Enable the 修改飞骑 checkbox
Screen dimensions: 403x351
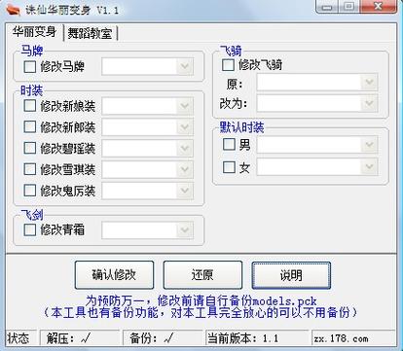(228, 65)
